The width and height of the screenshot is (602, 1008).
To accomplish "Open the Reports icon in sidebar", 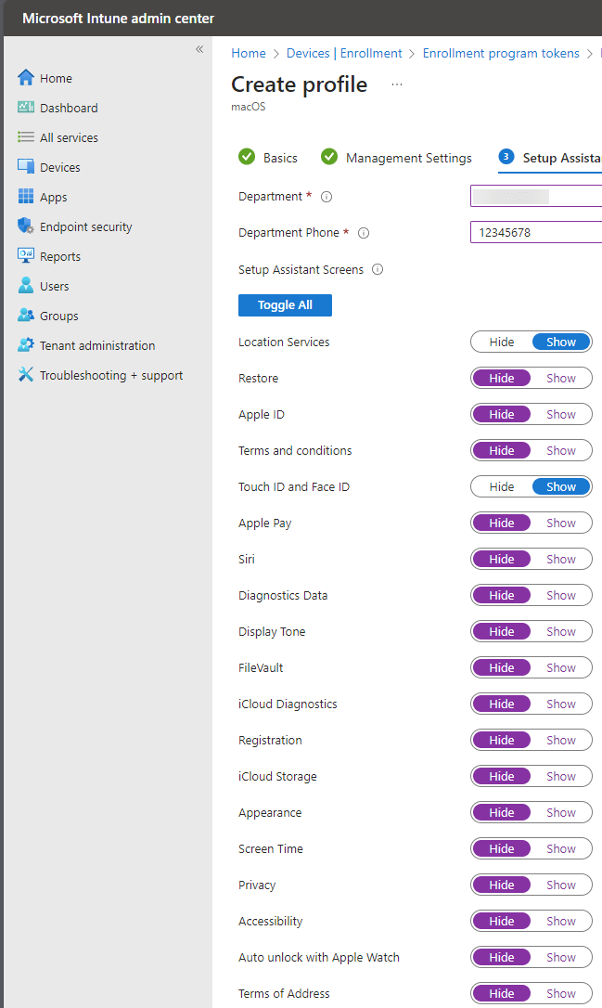I will coord(26,255).
